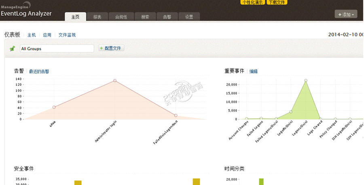Image resolution: width=364 pixels, height=185 pixels.
Task: Click the Account Changes data point
Action: pyautogui.click(x=247, y=119)
